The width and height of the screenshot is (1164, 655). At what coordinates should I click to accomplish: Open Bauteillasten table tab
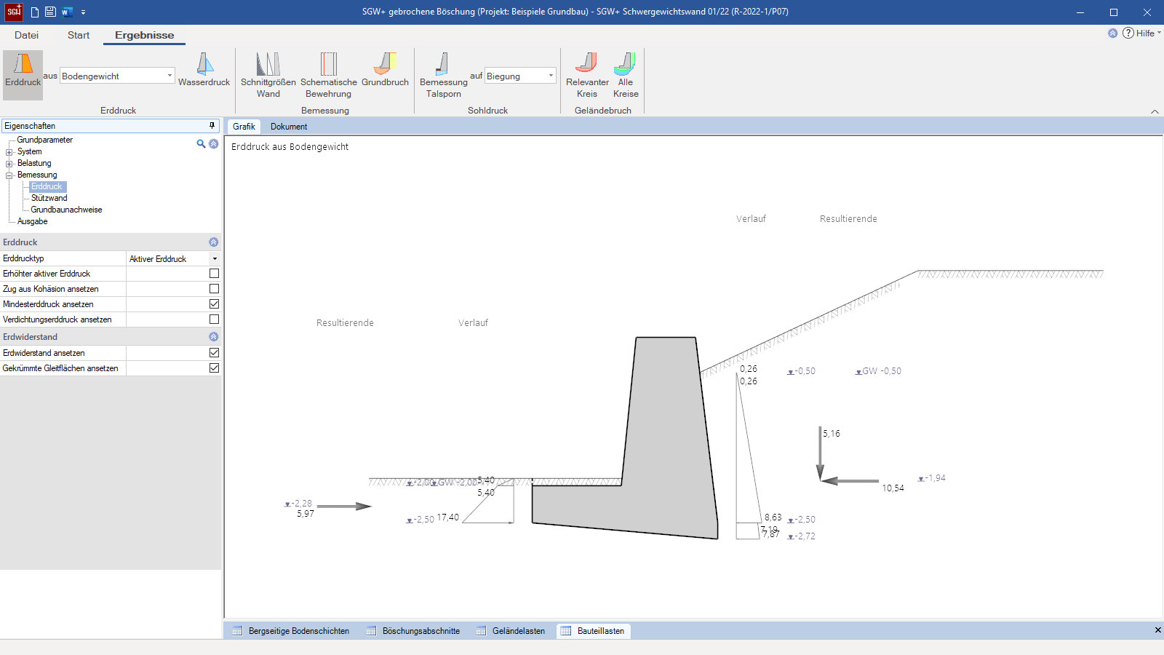594,631
